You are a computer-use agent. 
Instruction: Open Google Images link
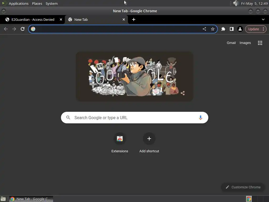click(x=245, y=43)
